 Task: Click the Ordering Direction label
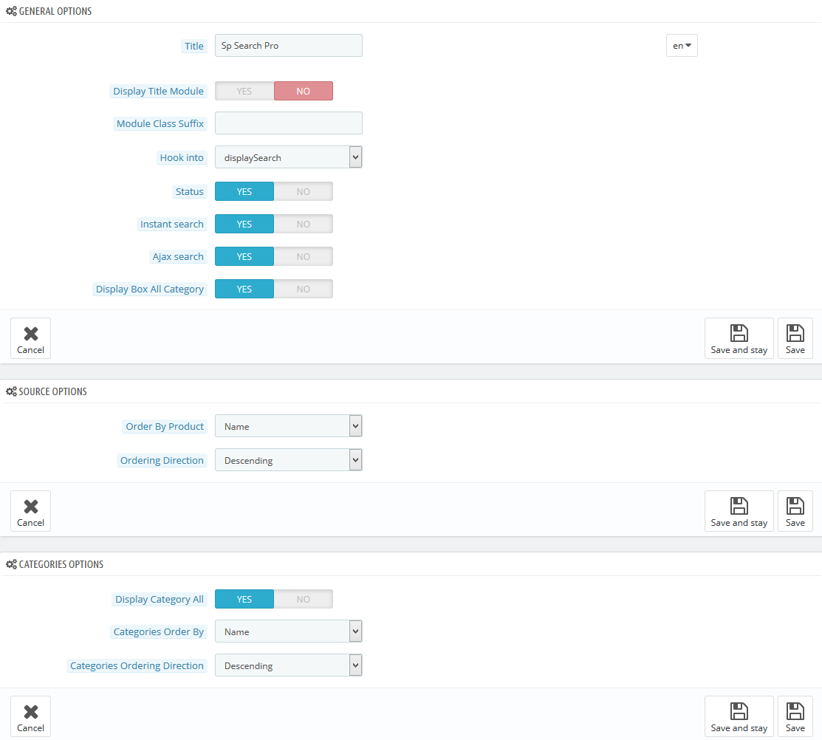click(x=162, y=461)
